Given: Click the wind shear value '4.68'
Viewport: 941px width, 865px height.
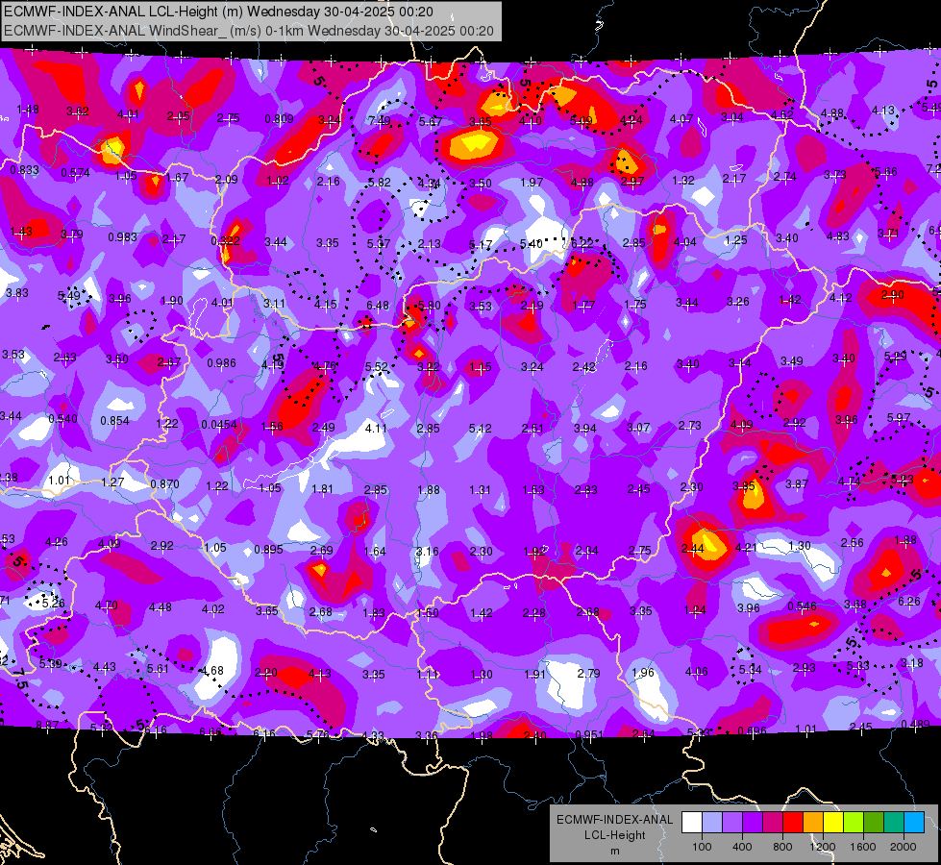Looking at the screenshot, I should pos(211,671).
